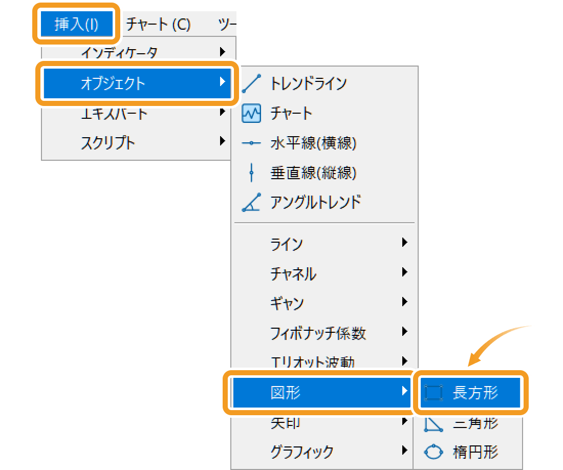563x470 pixels.
Task: Click the 垂直線 vertical line icon
Action: (x=251, y=173)
